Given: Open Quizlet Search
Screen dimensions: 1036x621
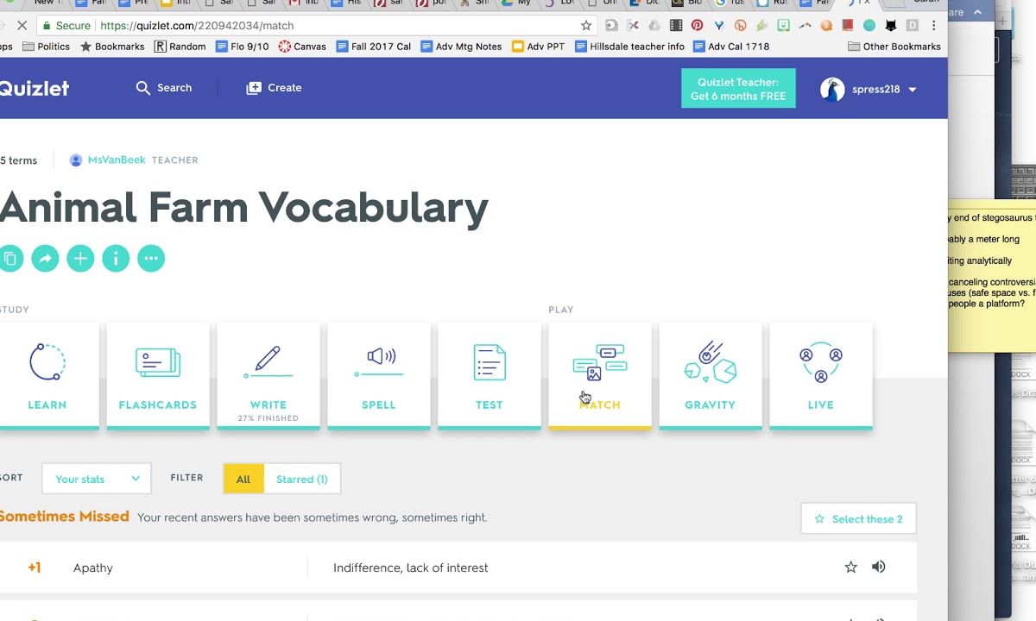Looking at the screenshot, I should 164,88.
